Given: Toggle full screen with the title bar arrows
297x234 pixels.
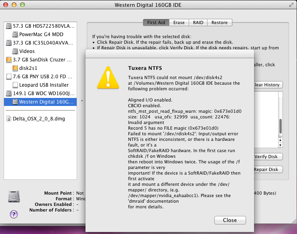Looking at the screenshot, I should tap(291, 5).
